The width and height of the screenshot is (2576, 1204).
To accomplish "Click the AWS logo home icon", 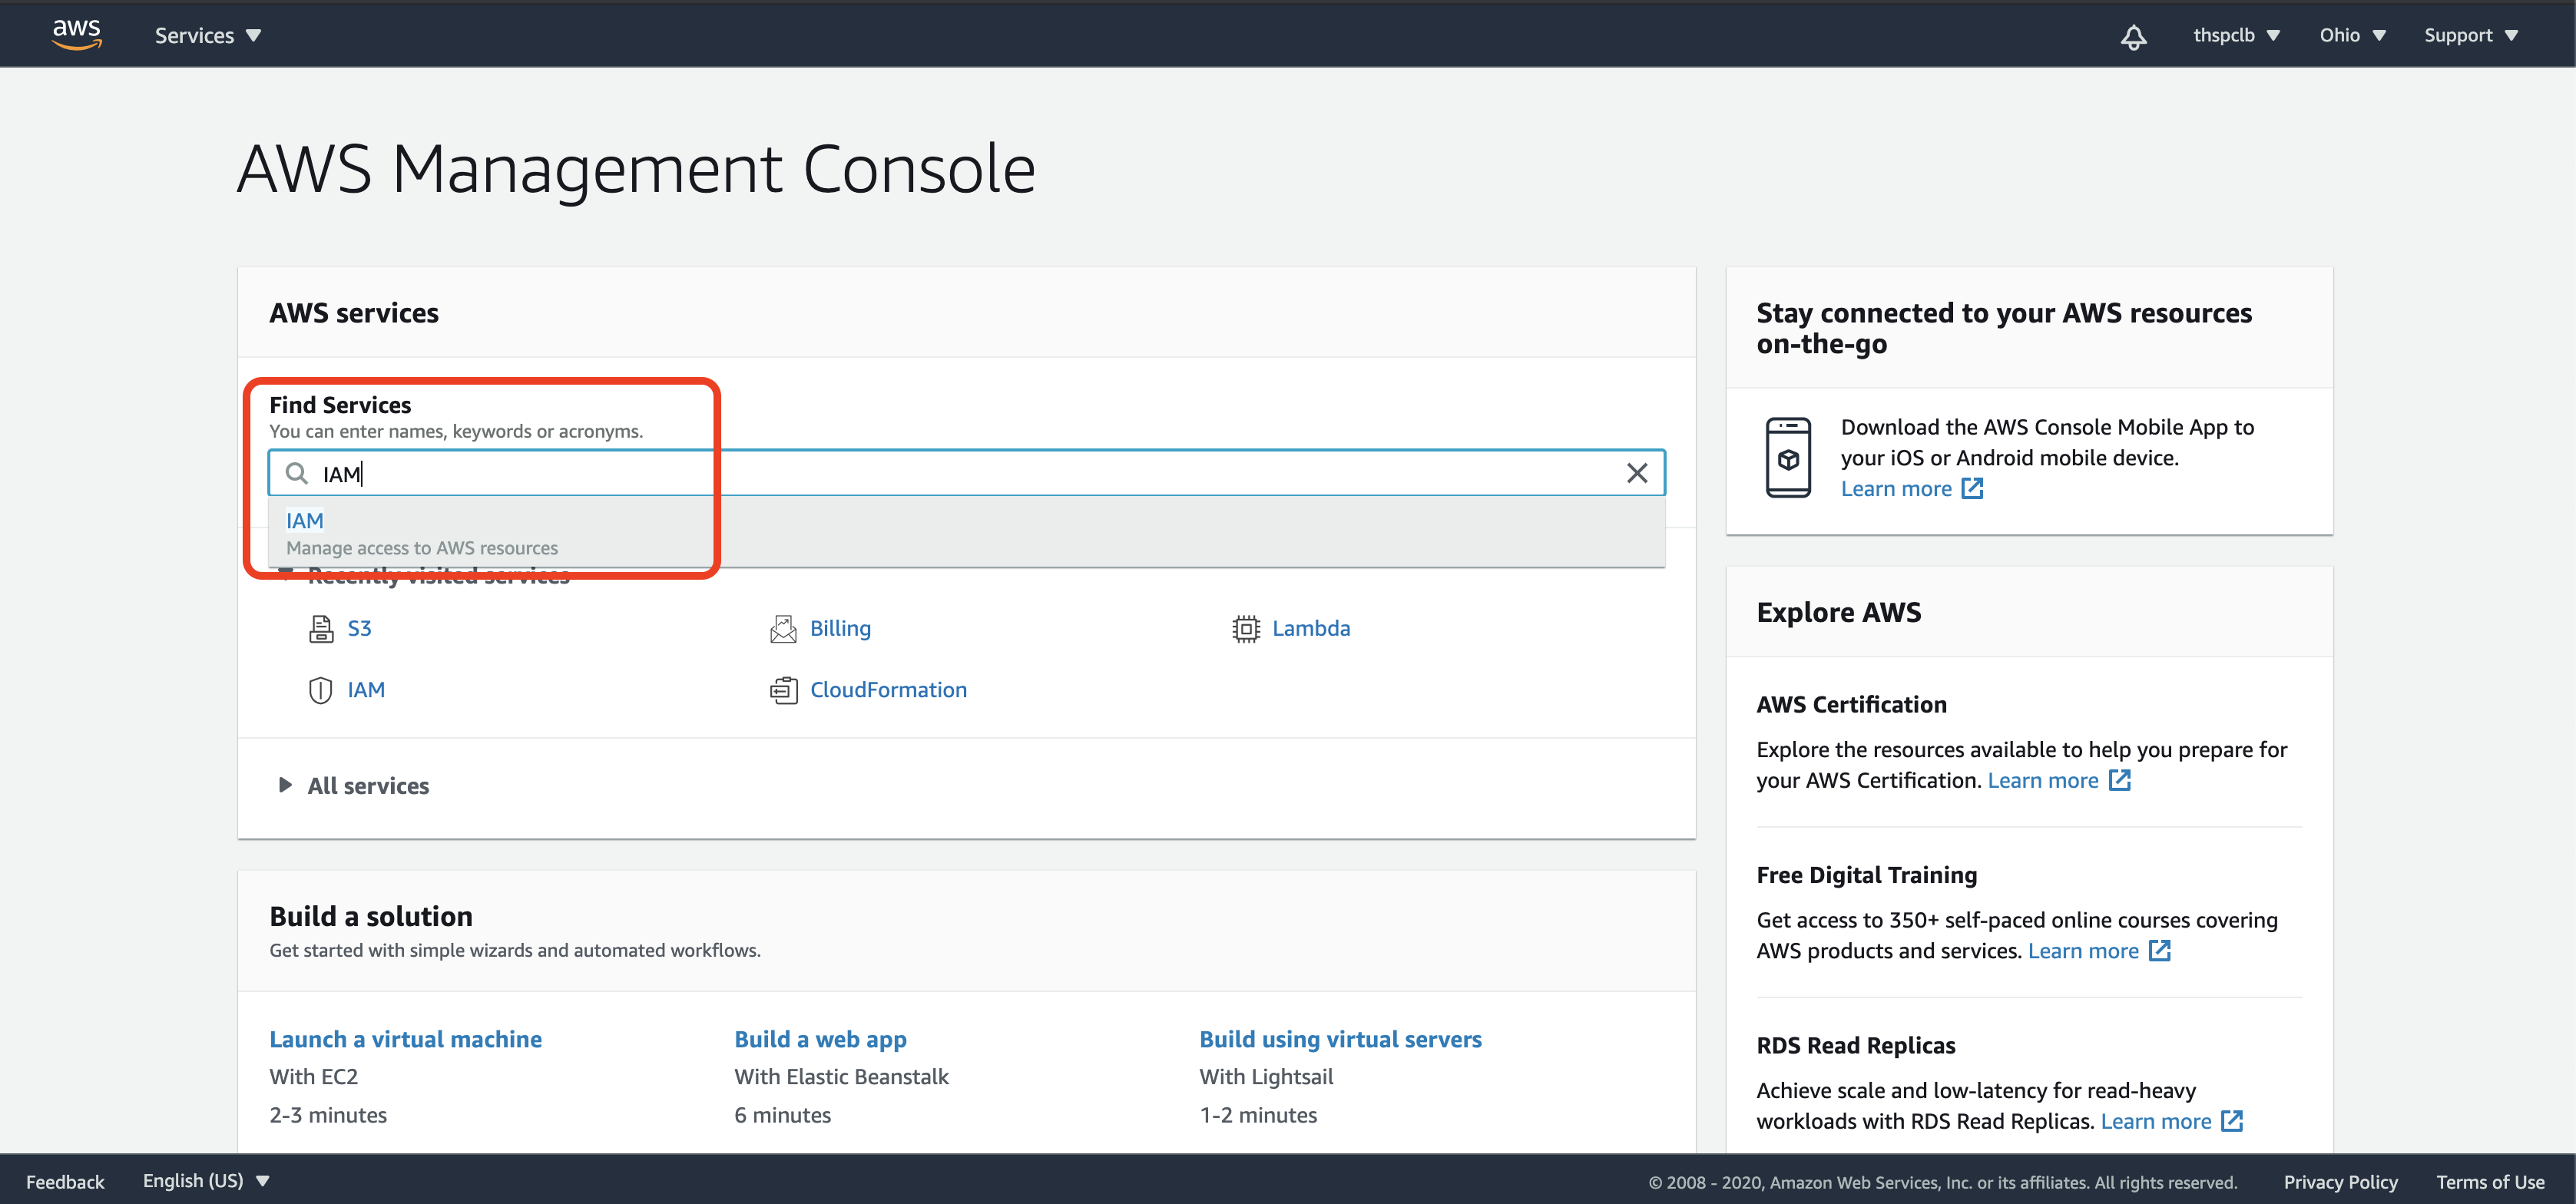I will coord(77,34).
